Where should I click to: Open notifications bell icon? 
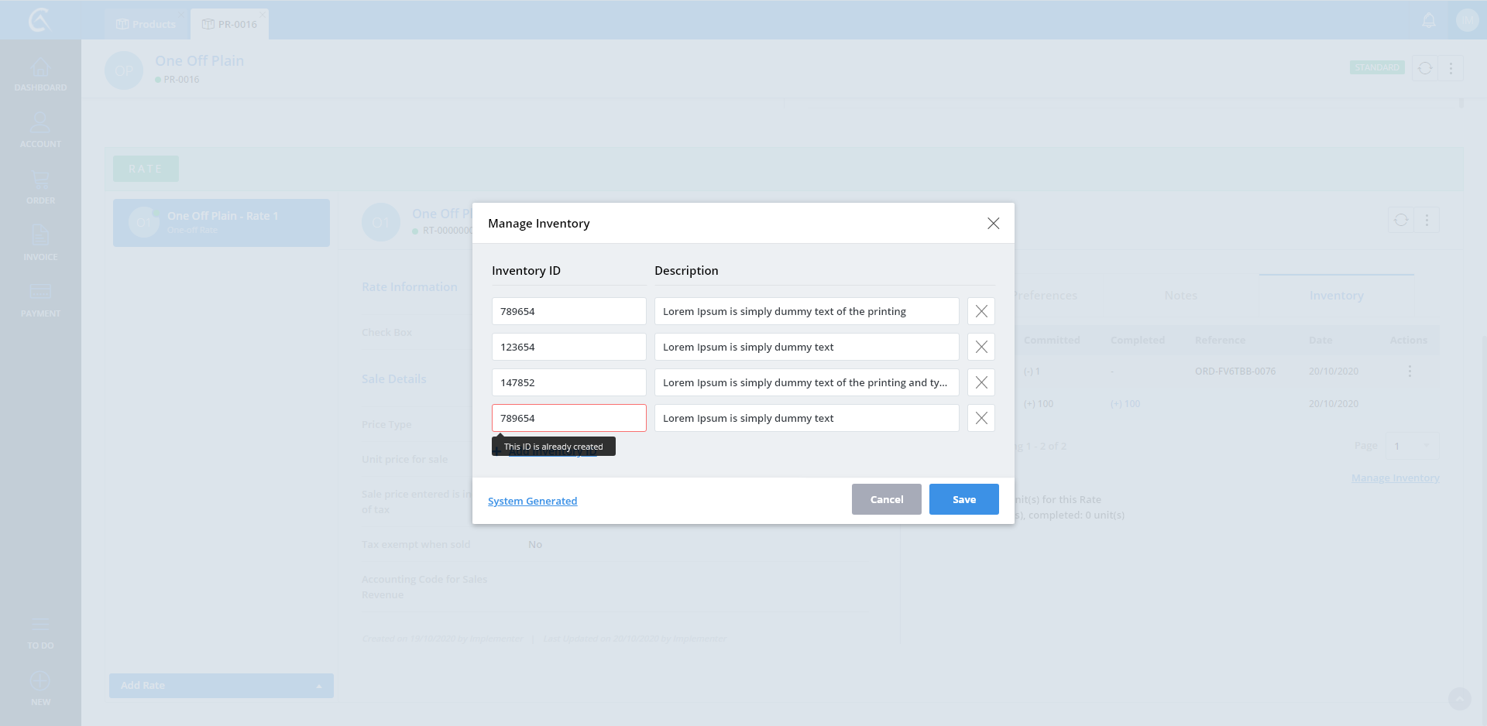pyautogui.click(x=1429, y=21)
